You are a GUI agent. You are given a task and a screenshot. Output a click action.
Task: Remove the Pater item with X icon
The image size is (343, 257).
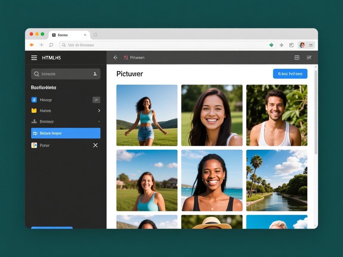pyautogui.click(x=95, y=145)
